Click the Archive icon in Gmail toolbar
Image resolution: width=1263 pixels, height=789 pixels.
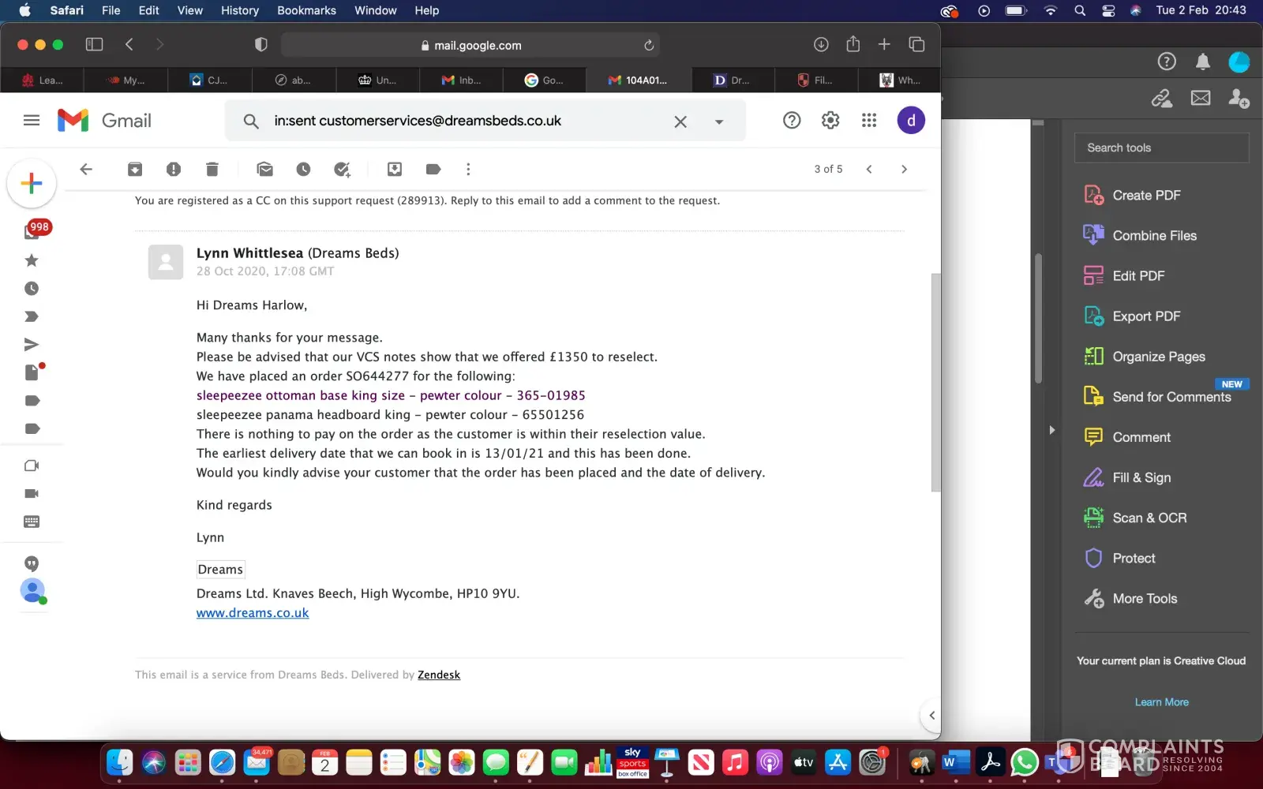click(135, 169)
